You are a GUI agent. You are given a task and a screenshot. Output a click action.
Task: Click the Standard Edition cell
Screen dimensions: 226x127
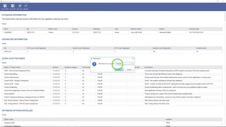tap(165, 32)
